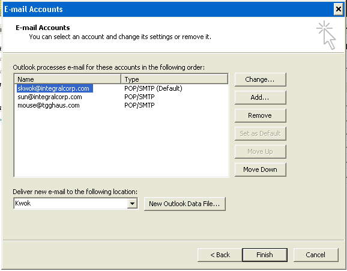Image resolution: width=347 pixels, height=271 pixels.
Task: Click Finish to complete the wizard
Action: click(265, 255)
